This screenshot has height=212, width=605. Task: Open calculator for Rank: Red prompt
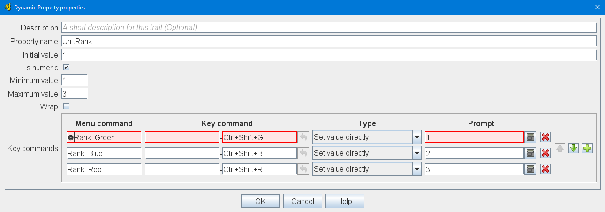click(530, 169)
